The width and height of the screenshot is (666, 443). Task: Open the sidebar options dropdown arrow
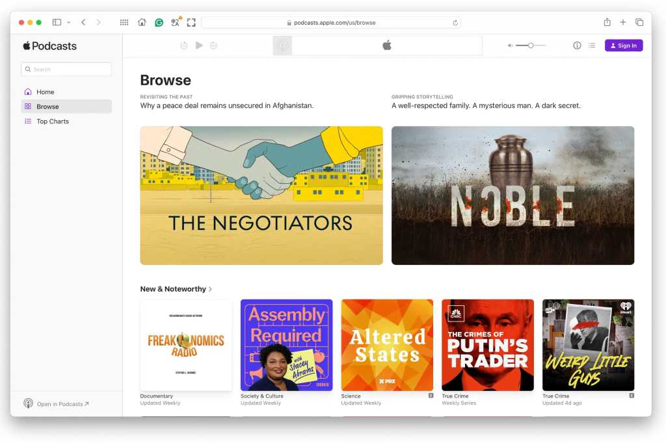click(x=68, y=23)
